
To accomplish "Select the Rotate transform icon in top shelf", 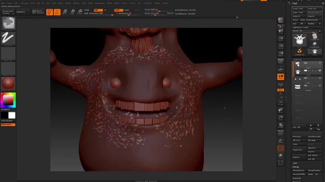I will [x=80, y=12].
